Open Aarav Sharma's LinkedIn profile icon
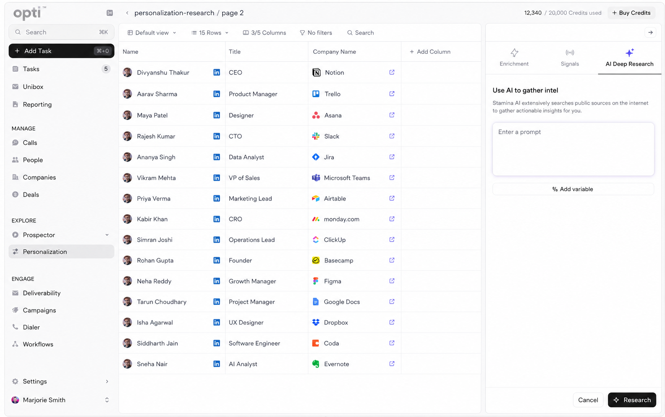Screen dimensions: 665x417 [217, 94]
